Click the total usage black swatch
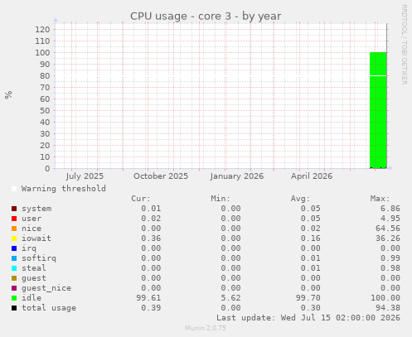412x337 pixels. tap(14, 308)
